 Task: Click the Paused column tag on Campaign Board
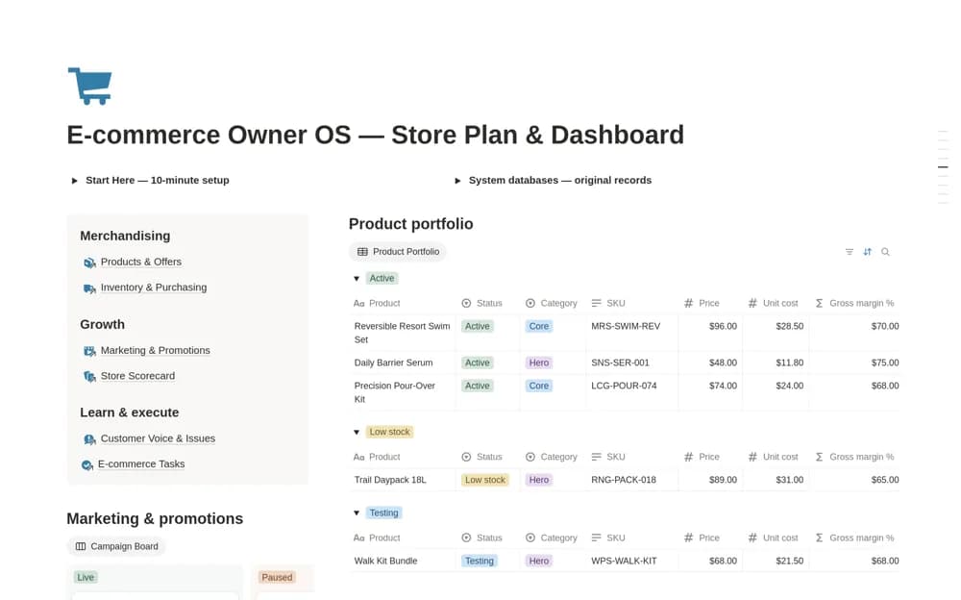pos(277,577)
